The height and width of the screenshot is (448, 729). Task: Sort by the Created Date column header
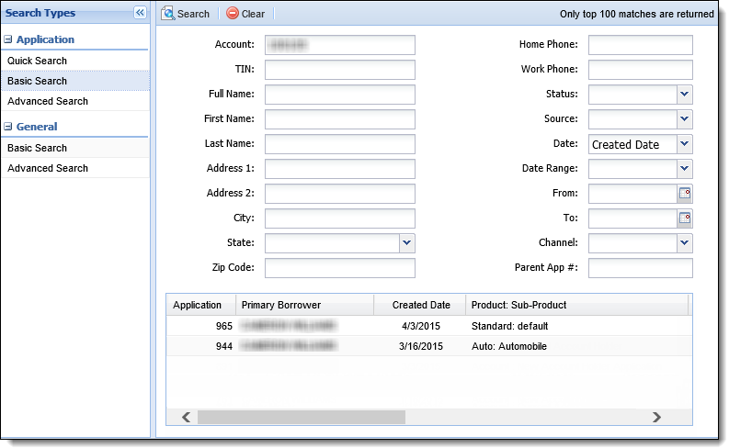click(420, 305)
